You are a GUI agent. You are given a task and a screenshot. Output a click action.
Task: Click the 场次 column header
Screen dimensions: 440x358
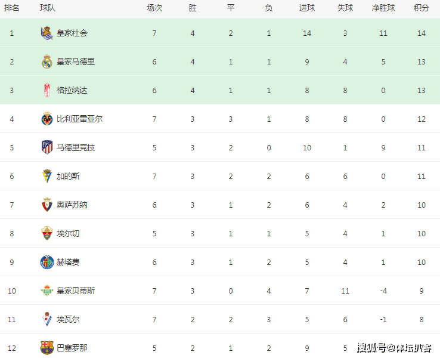click(x=154, y=8)
